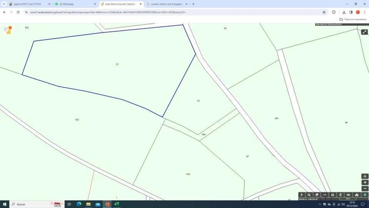
Task: Select the distance measure tool
Action: pos(325,195)
